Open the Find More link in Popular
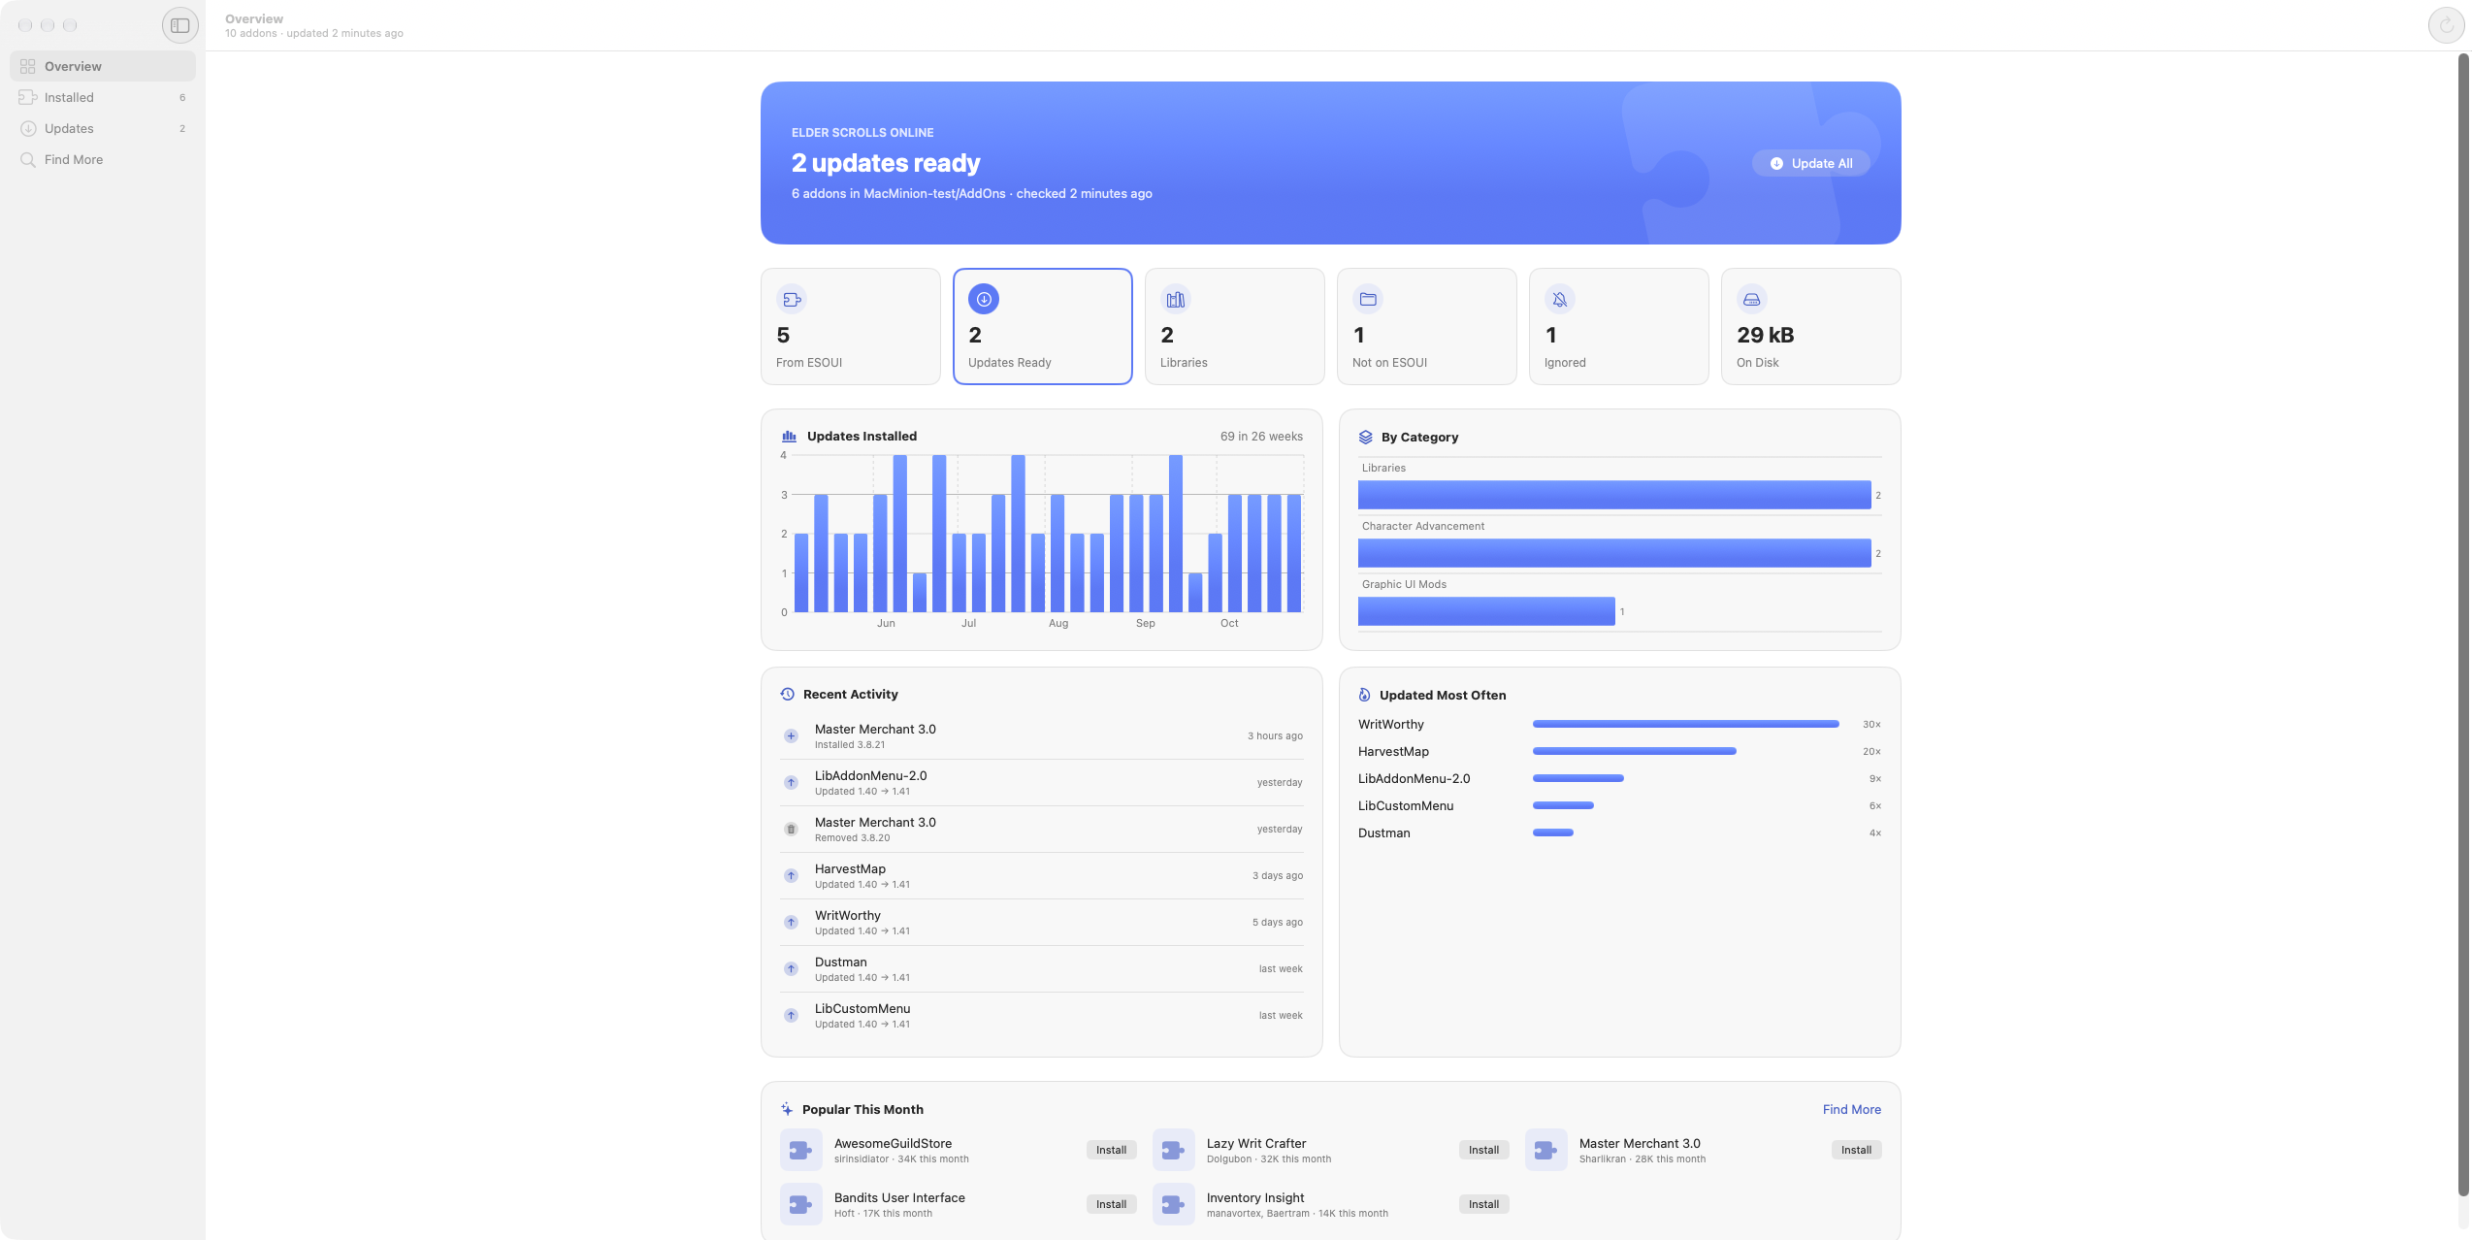2472x1240 pixels. pos(1851,1109)
